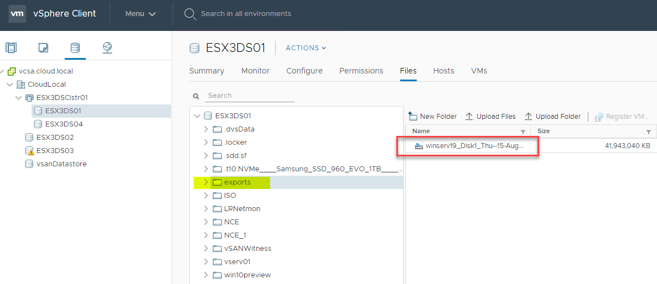Click the Name column filter icon

pyautogui.click(x=523, y=132)
